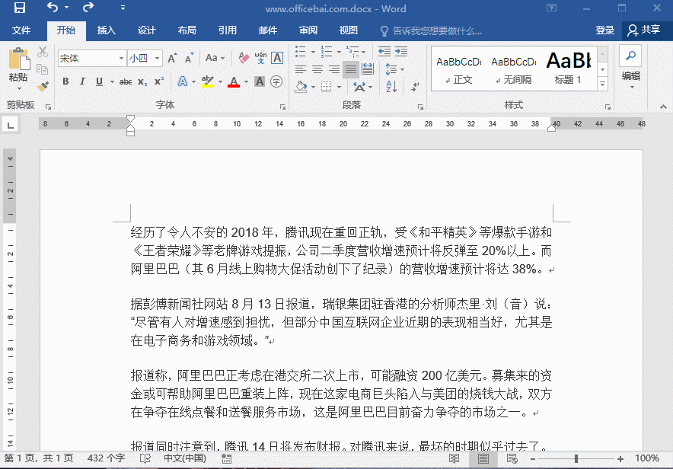Add borders to the paragraph
This screenshot has width=673, height=469.
click(x=326, y=86)
